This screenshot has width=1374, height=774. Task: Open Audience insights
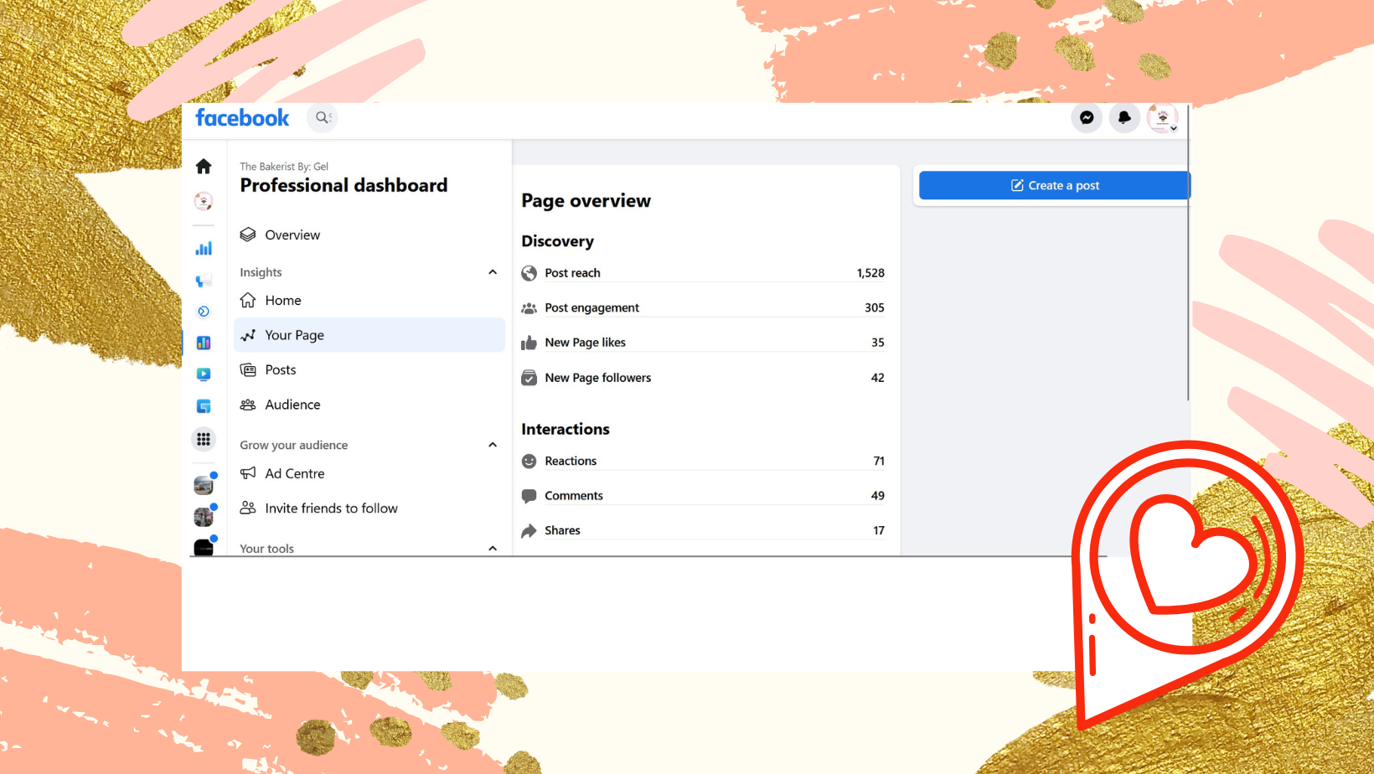[x=292, y=405]
